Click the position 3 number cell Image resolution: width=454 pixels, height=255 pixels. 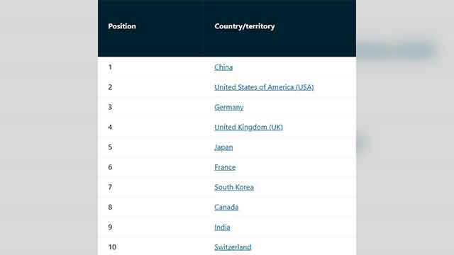[110, 107]
